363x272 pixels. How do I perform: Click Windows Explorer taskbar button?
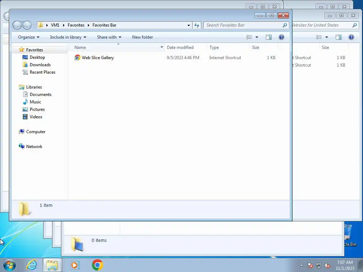tap(52, 265)
